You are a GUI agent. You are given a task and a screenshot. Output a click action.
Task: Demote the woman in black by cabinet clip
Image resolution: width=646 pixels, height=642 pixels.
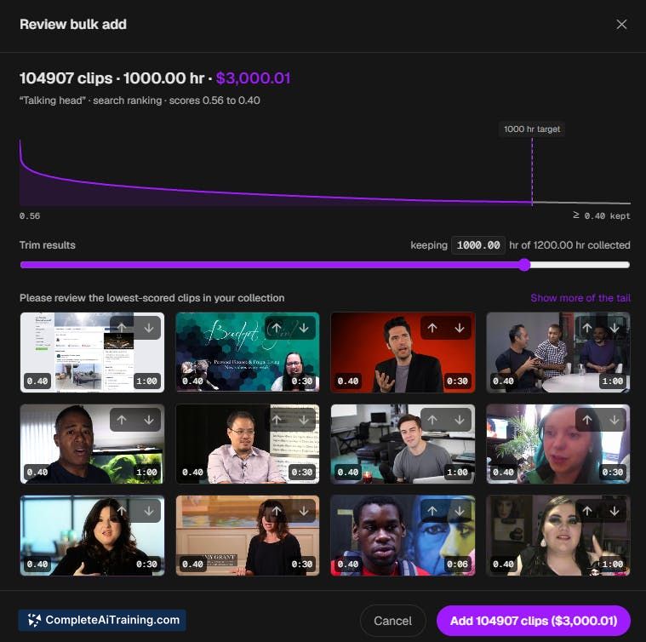point(304,511)
